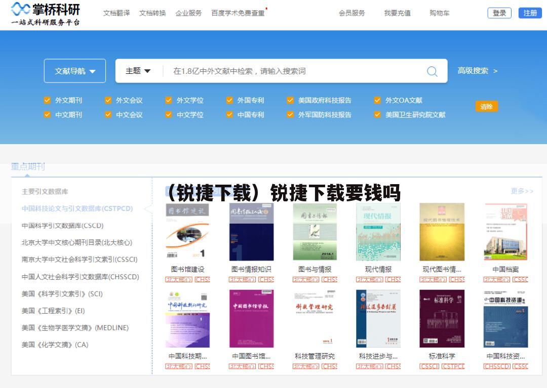
Task: Open the 掌桥科研 logo homepage
Action: point(46,14)
